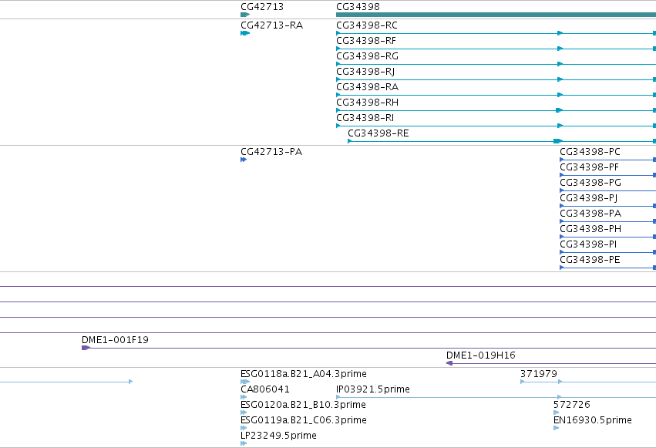Viewport: 656px width, 448px height.
Task: Select the CG34398-RH transcript label
Action: [x=367, y=103]
